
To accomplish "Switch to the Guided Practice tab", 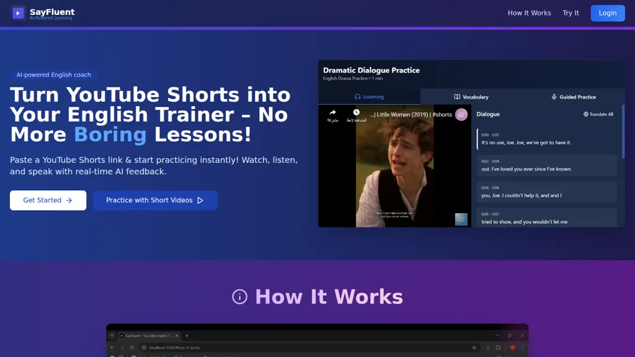I will click(x=573, y=97).
